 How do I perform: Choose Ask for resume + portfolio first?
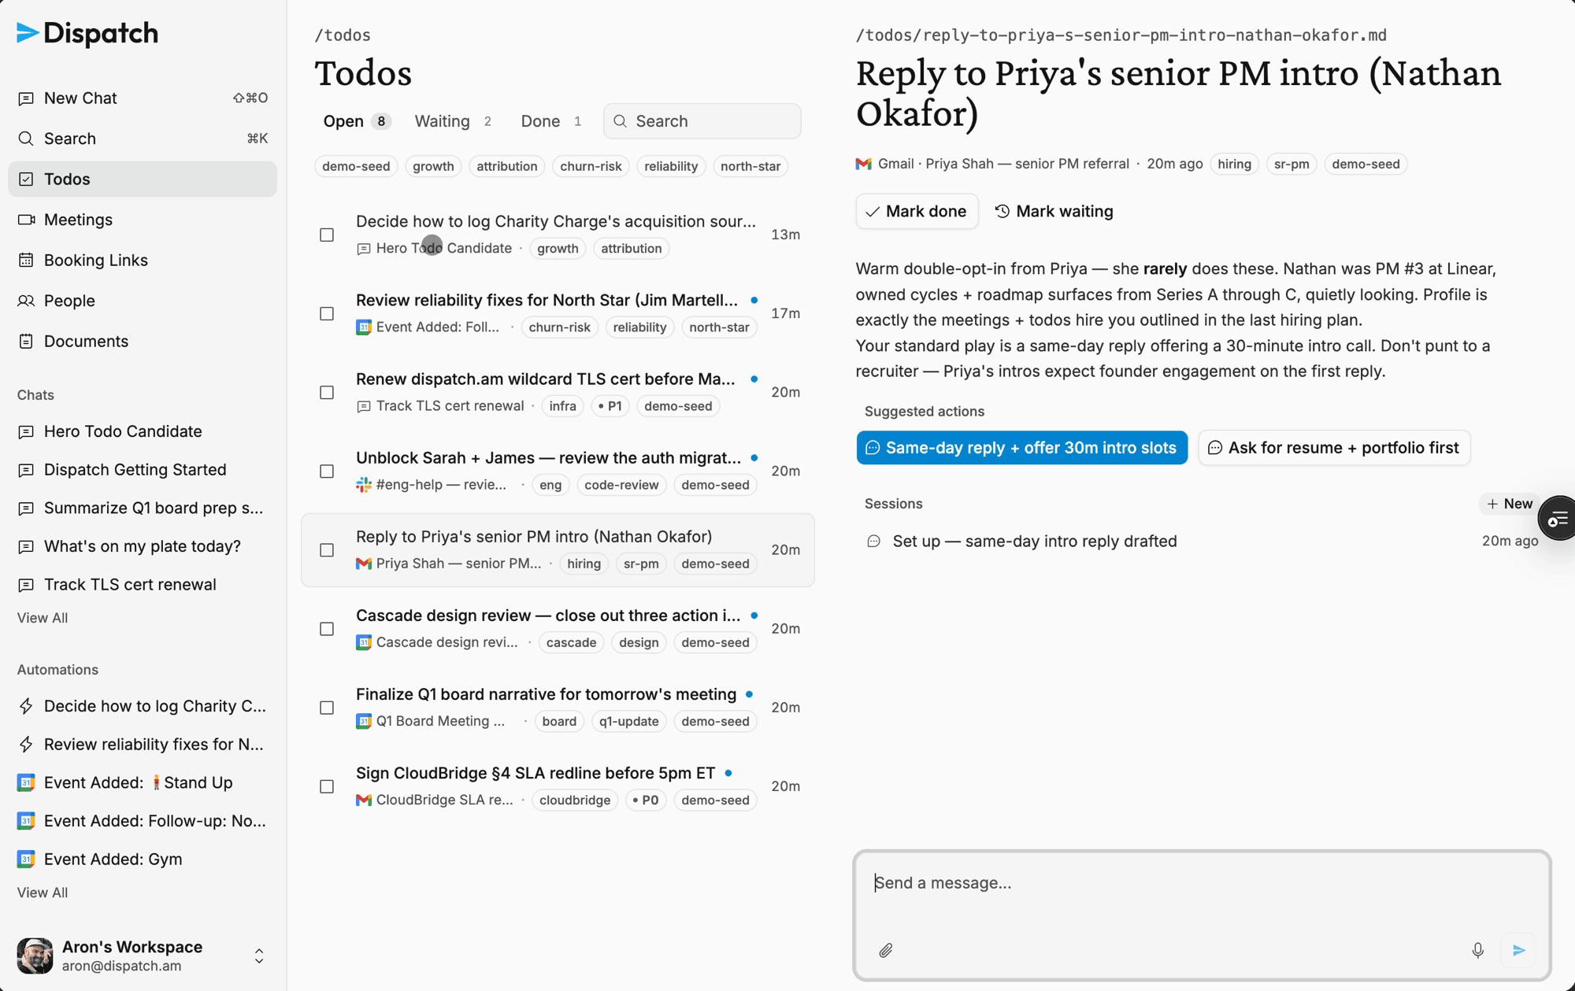pos(1334,448)
